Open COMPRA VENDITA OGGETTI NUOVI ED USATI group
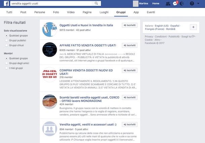 click(86, 72)
